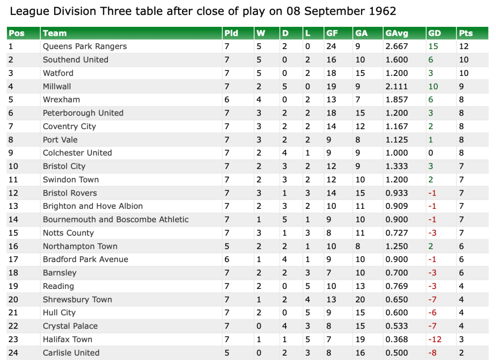
Task: Open Bournemouth and Boscombe Athletic entry
Action: (116, 220)
